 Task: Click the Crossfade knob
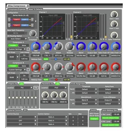pyautogui.click(x=33, y=33)
